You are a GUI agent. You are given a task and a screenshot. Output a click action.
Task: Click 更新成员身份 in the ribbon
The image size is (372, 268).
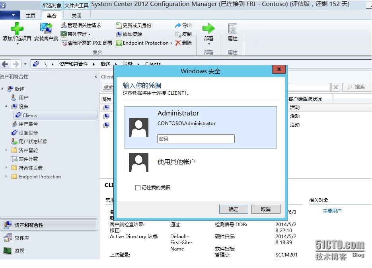click(x=134, y=25)
